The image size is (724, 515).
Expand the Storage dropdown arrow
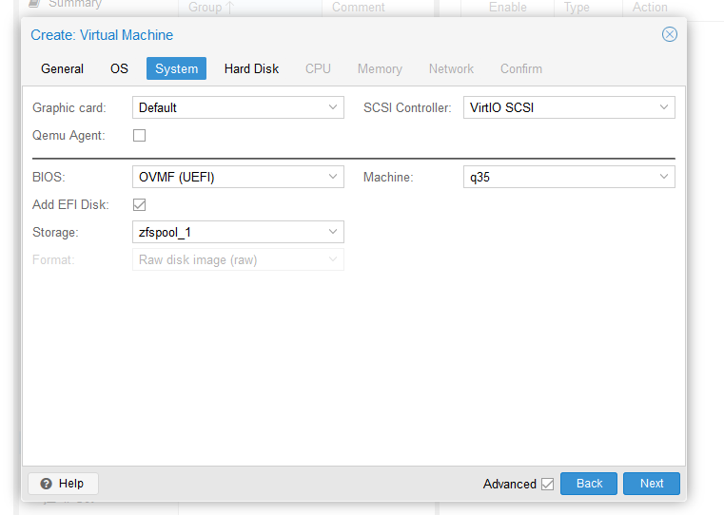tap(332, 232)
